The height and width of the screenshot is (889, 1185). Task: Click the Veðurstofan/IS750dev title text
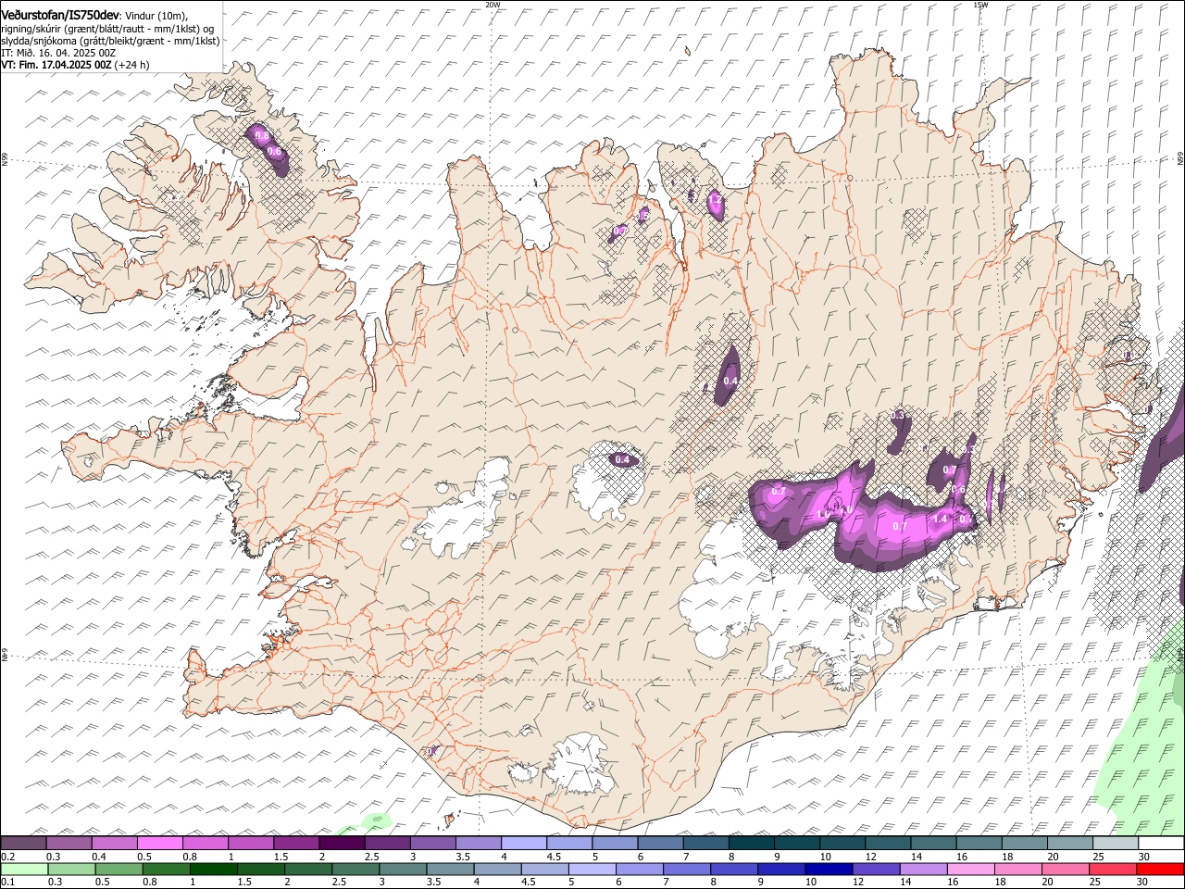60,14
